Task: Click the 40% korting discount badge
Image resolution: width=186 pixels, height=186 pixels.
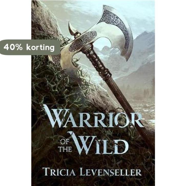Action: [x=30, y=47]
